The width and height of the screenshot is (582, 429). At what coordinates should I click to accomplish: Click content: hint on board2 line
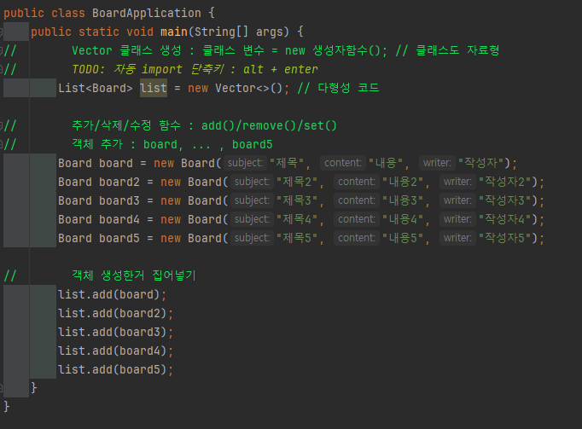click(x=357, y=182)
